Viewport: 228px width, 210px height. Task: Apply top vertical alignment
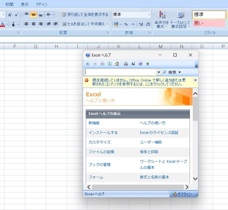[26, 15]
